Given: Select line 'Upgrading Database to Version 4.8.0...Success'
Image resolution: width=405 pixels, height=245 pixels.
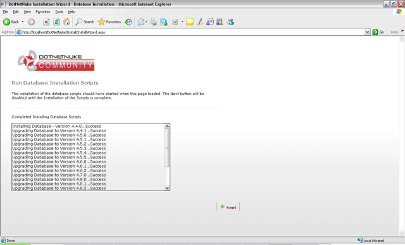Looking at the screenshot, I should (59, 179).
